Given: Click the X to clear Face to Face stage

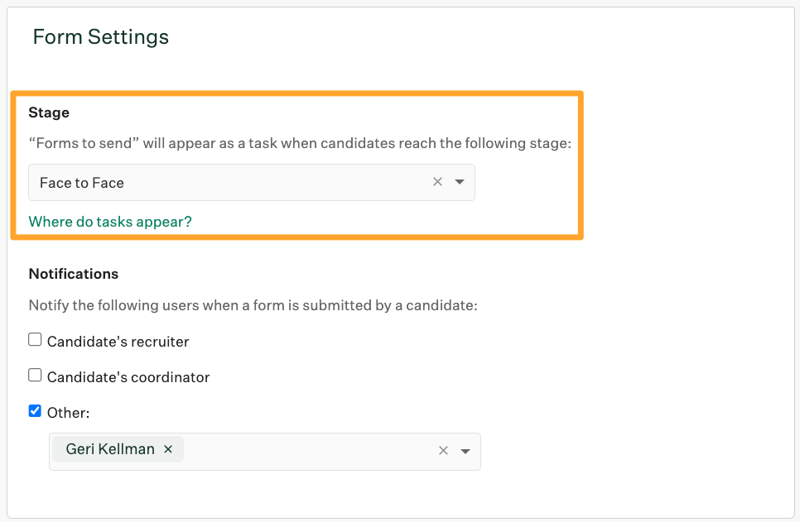Looking at the screenshot, I should pos(437,181).
